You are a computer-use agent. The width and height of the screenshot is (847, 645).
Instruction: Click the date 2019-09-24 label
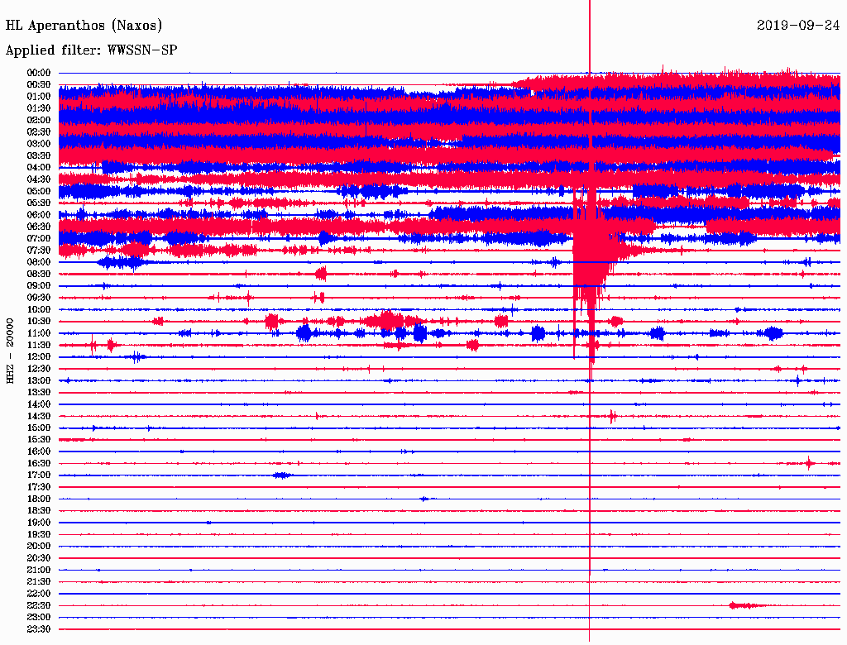pyautogui.click(x=798, y=26)
